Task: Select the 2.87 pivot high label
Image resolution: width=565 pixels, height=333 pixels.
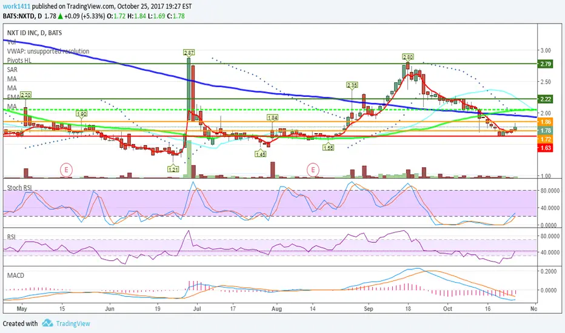Action: coord(189,53)
